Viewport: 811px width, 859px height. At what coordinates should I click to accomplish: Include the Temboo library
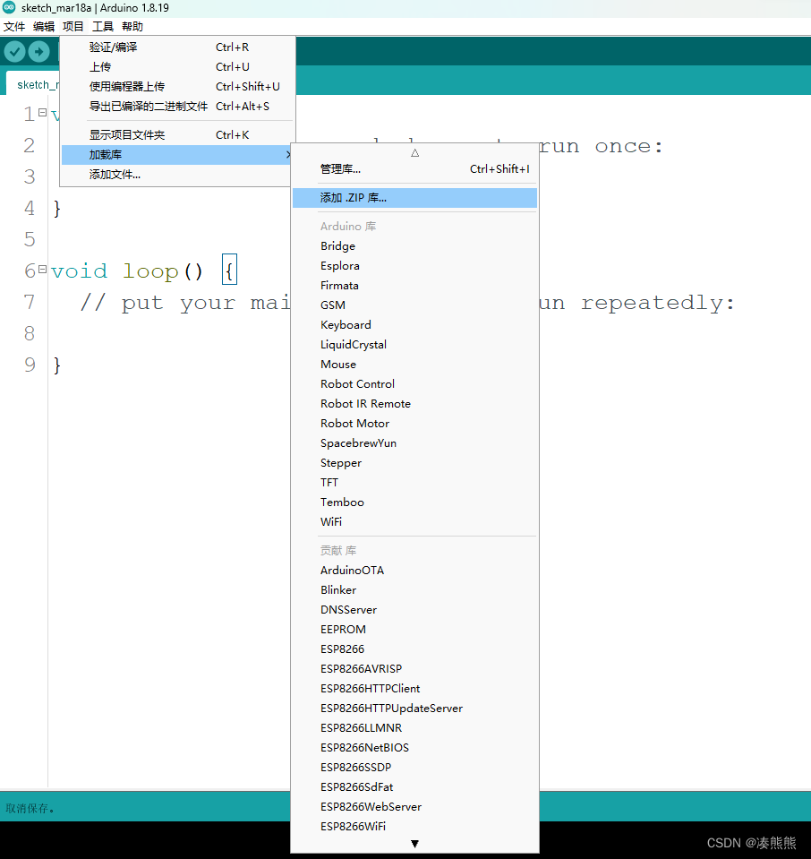click(x=414, y=503)
